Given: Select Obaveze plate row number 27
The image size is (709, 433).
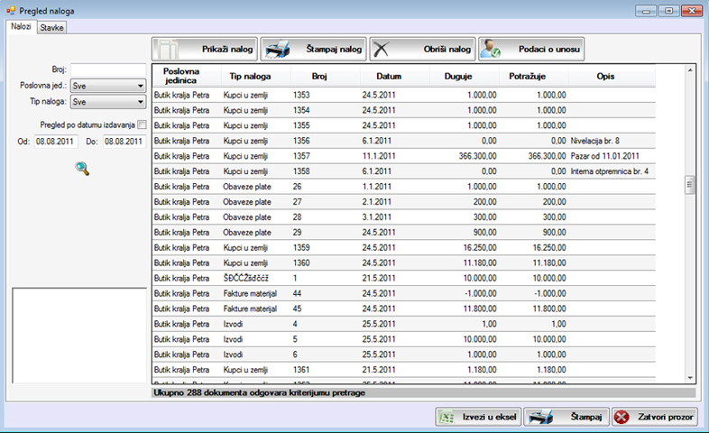Looking at the screenshot, I should [404, 202].
